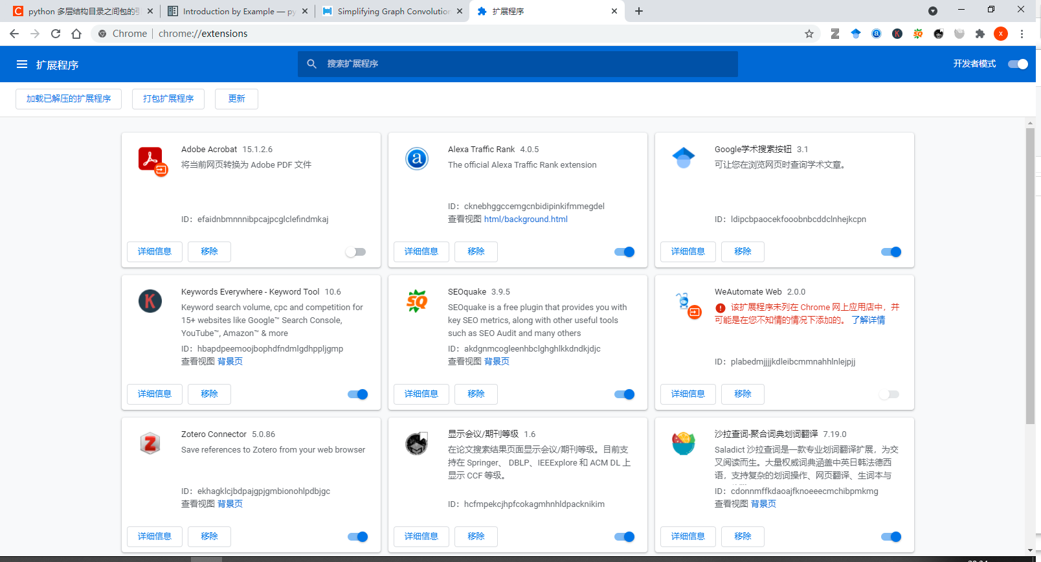This screenshot has width=1041, height=562.
Task: Click the 扩展程序 page title in header
Action: pyautogui.click(x=58, y=65)
